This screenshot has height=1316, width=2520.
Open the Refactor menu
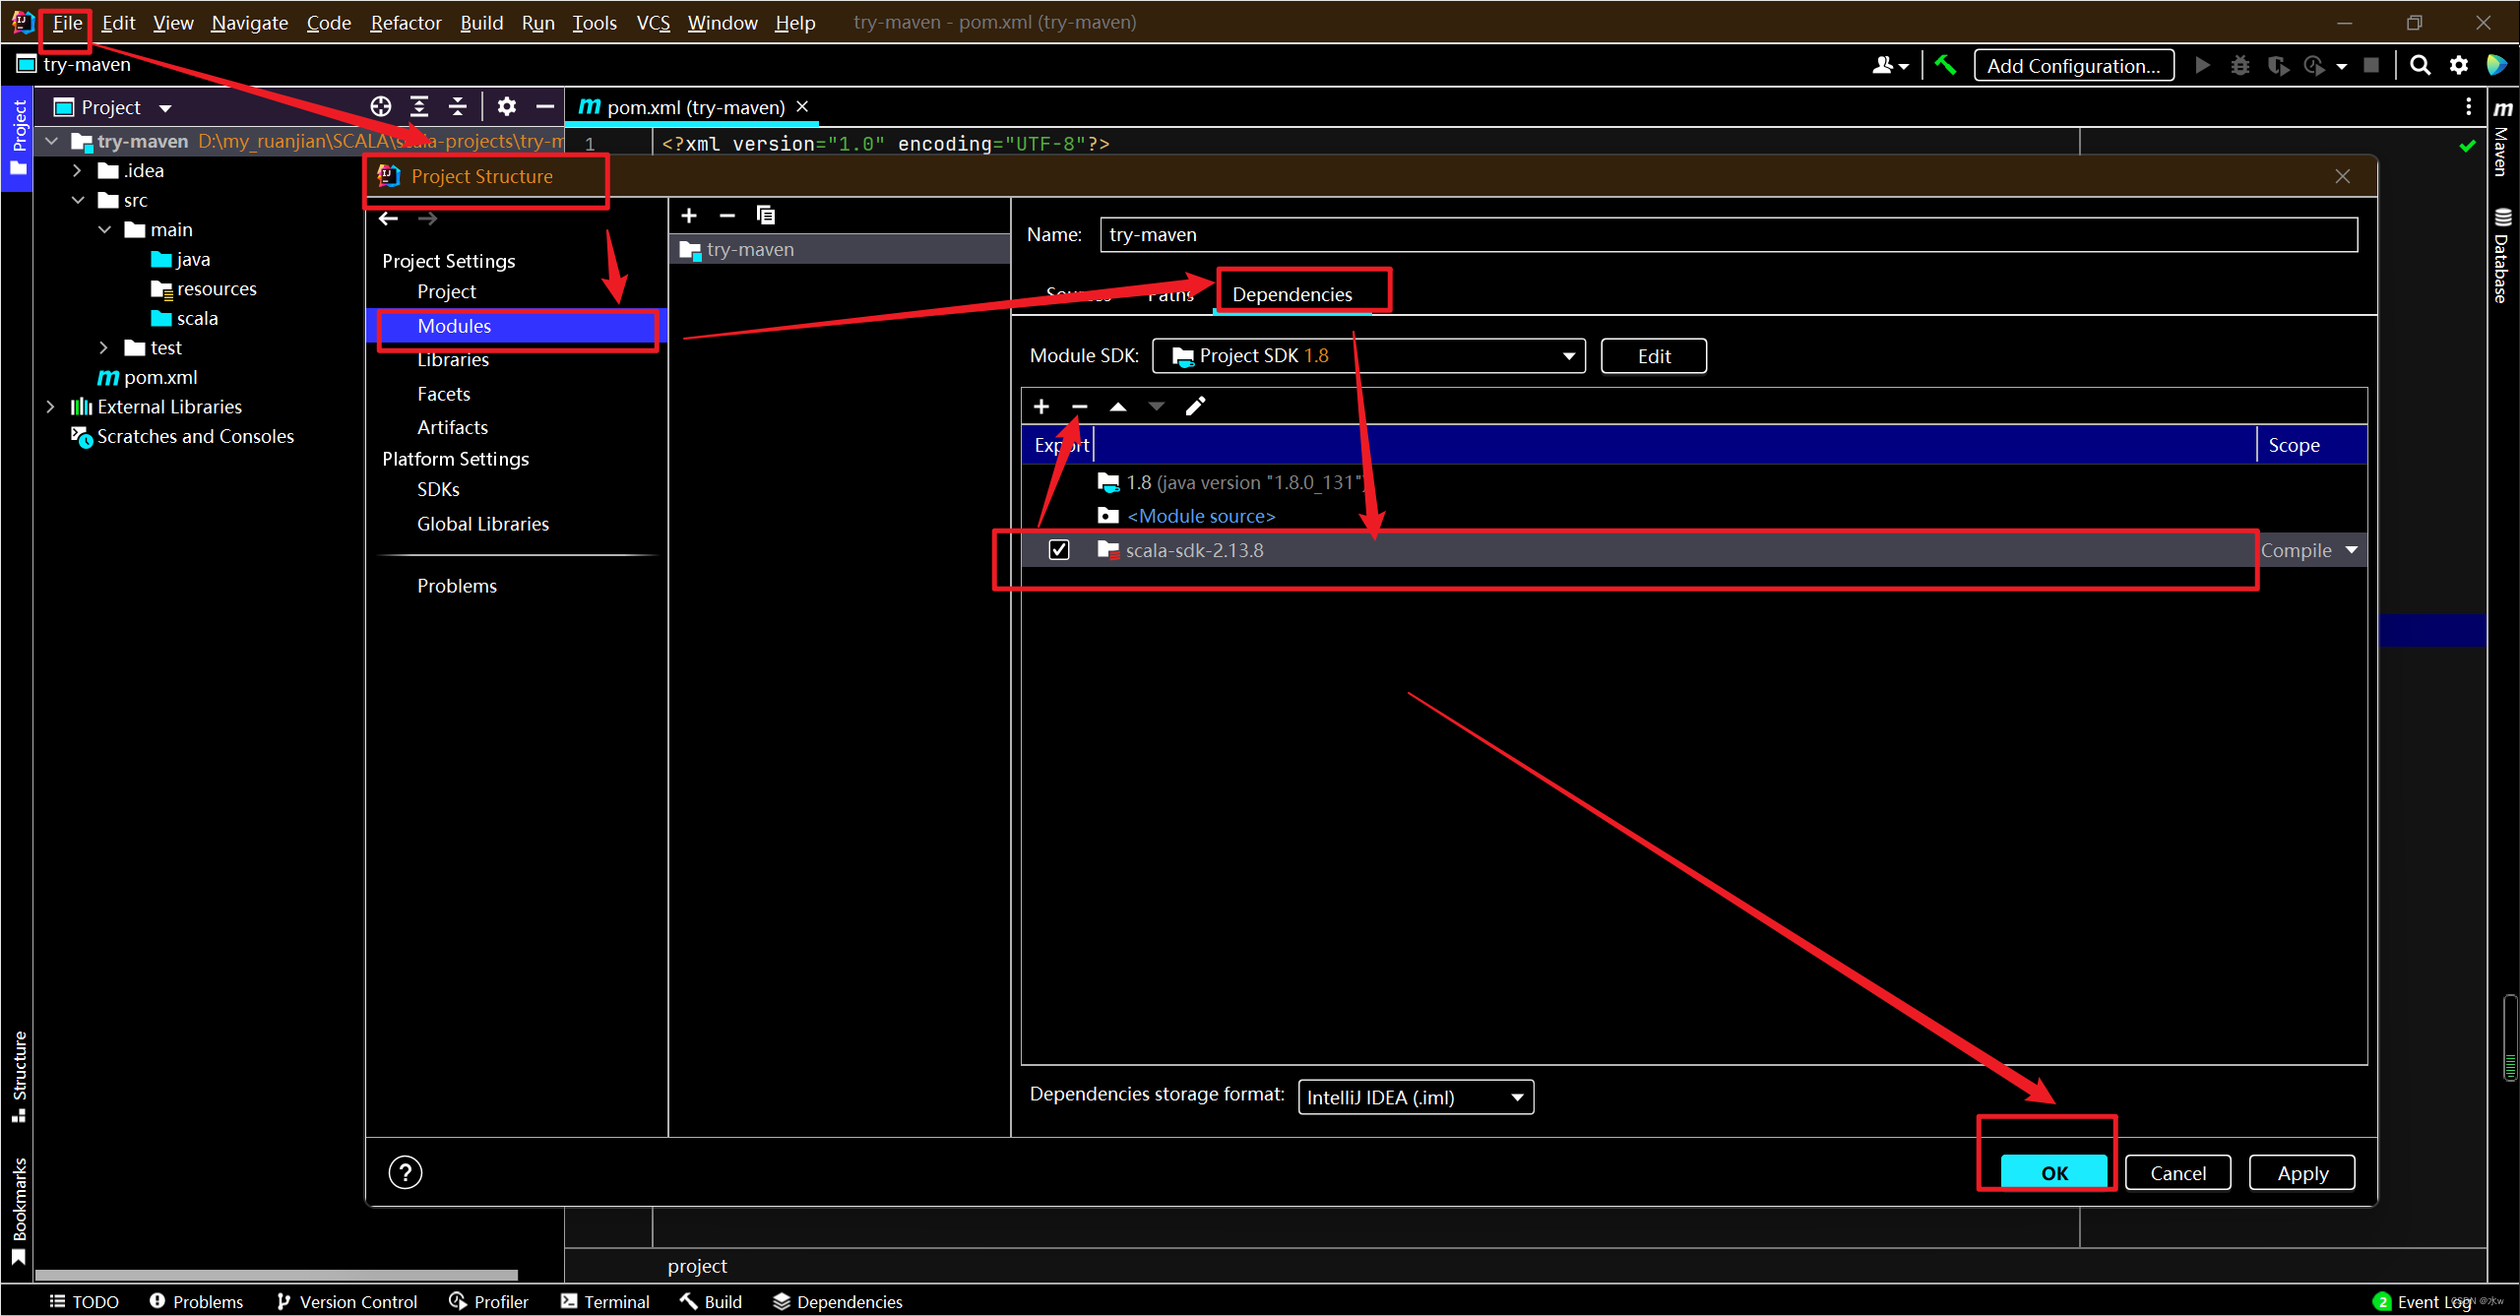click(405, 23)
